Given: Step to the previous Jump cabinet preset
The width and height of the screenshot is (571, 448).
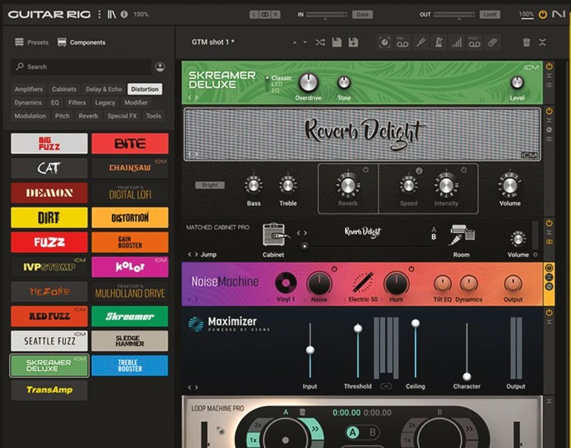Looking at the screenshot, I should coord(190,255).
